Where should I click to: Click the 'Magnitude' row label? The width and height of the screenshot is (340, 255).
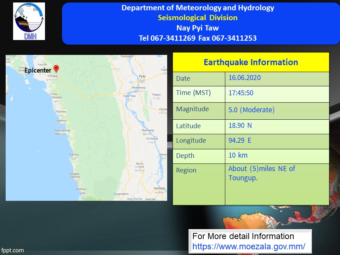pos(192,109)
